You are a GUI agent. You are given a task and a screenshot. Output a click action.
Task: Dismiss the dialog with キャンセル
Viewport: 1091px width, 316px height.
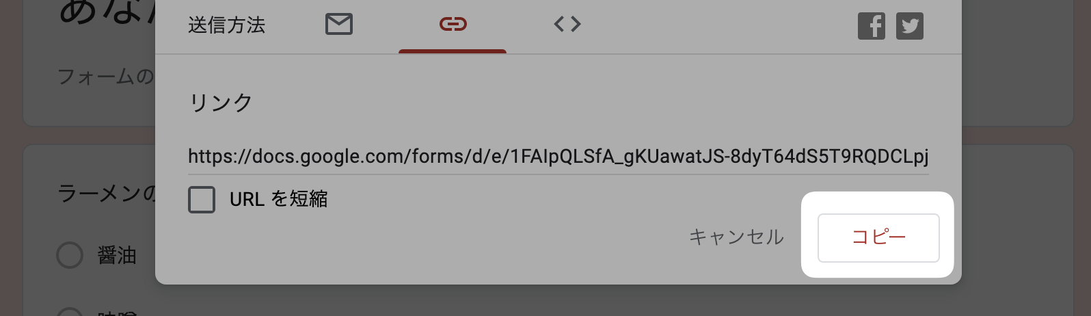pyautogui.click(x=736, y=237)
